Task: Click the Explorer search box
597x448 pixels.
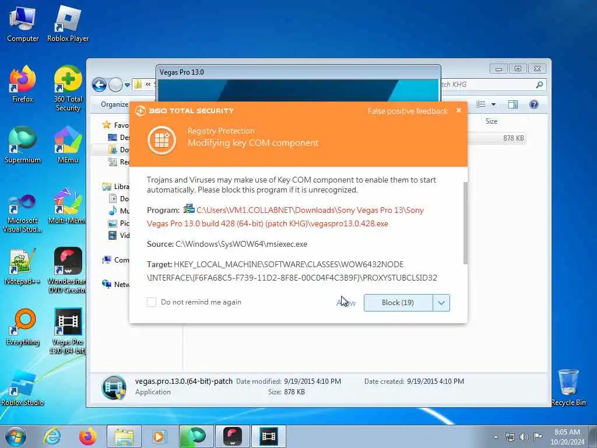Action: (x=493, y=85)
